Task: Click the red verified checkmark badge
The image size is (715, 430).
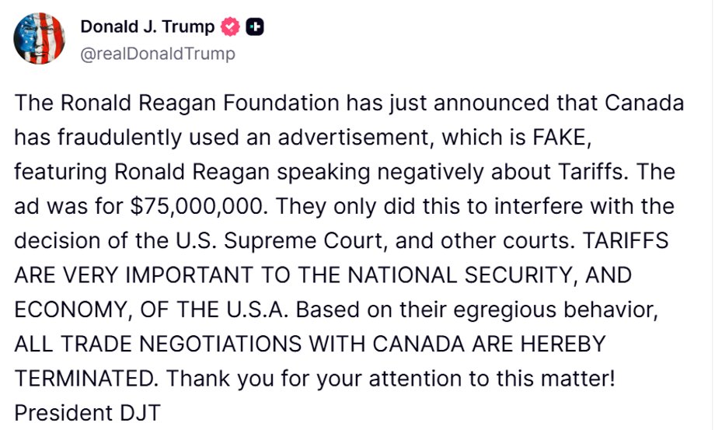Action: click(x=231, y=27)
